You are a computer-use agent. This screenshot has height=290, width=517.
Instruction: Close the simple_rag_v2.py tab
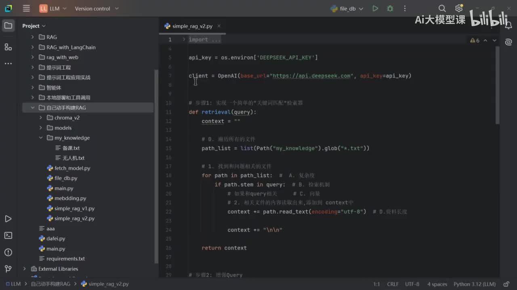click(x=219, y=26)
